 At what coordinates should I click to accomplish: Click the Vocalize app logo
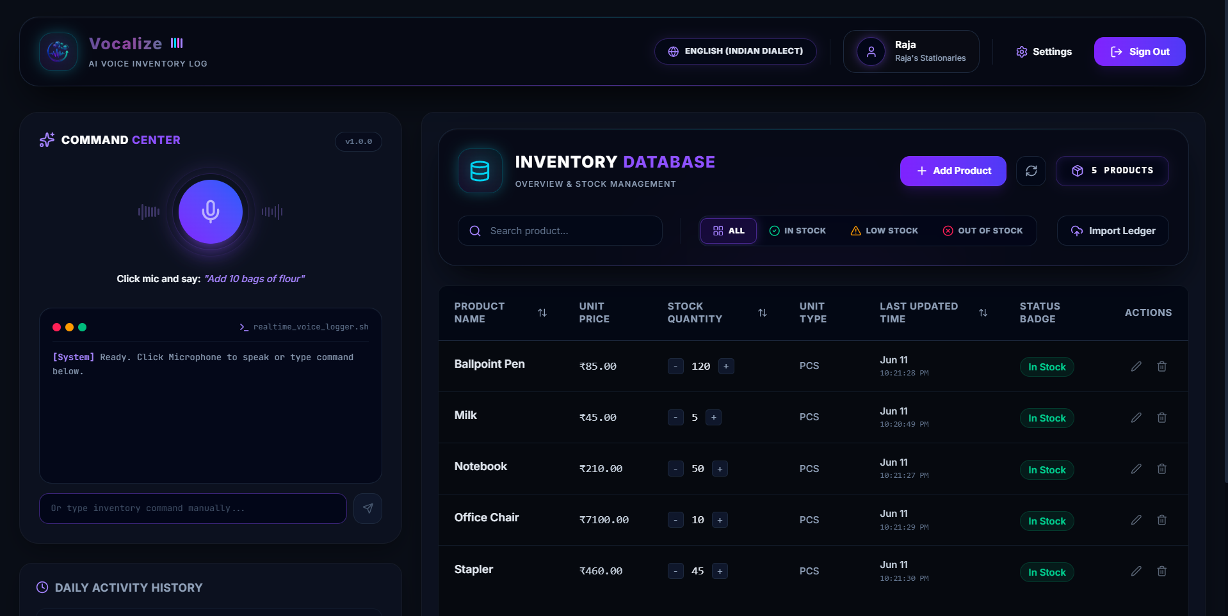[58, 51]
